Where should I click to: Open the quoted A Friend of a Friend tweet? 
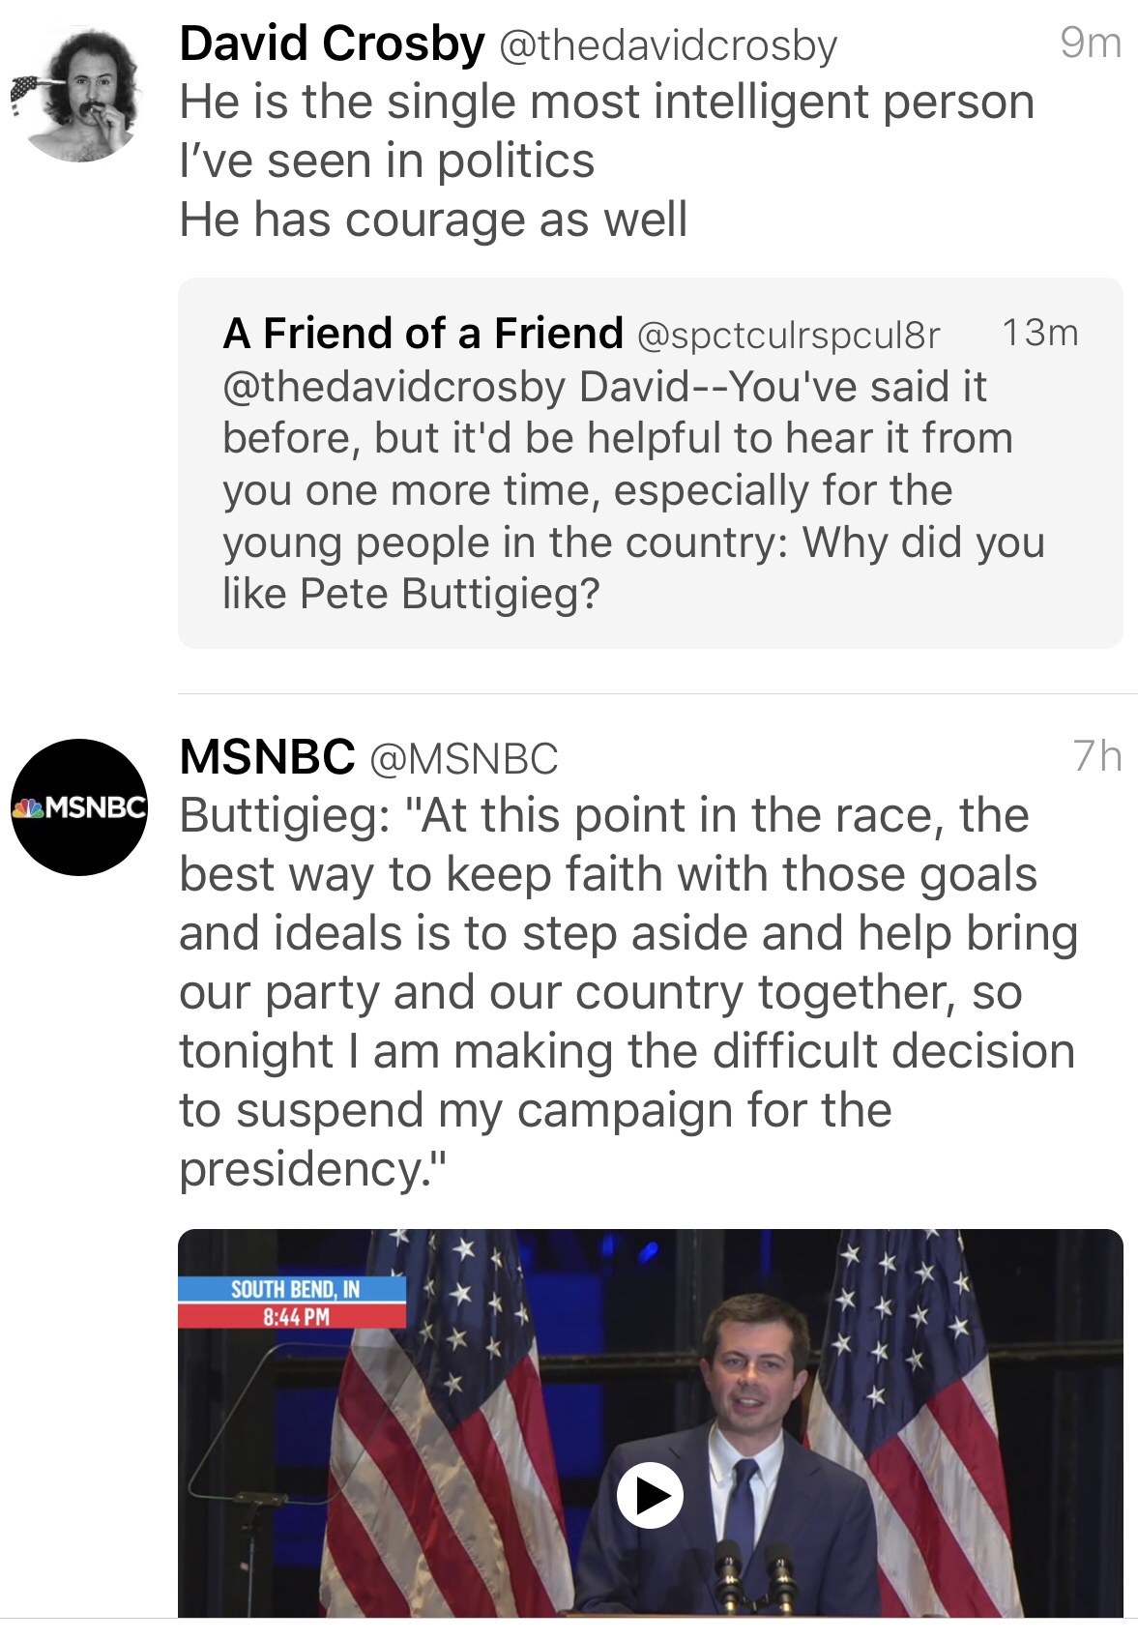coord(651,463)
